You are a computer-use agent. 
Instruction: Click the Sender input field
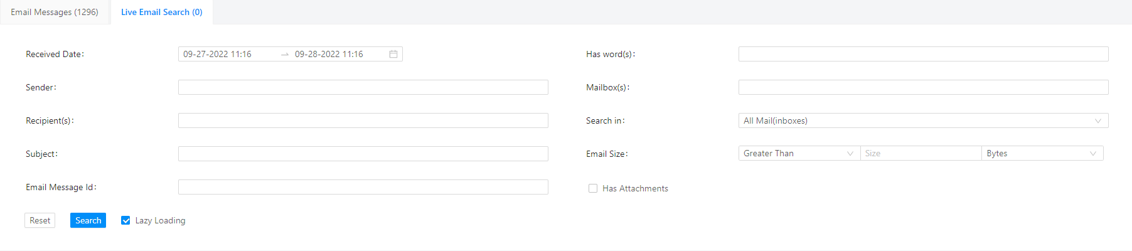click(x=363, y=87)
